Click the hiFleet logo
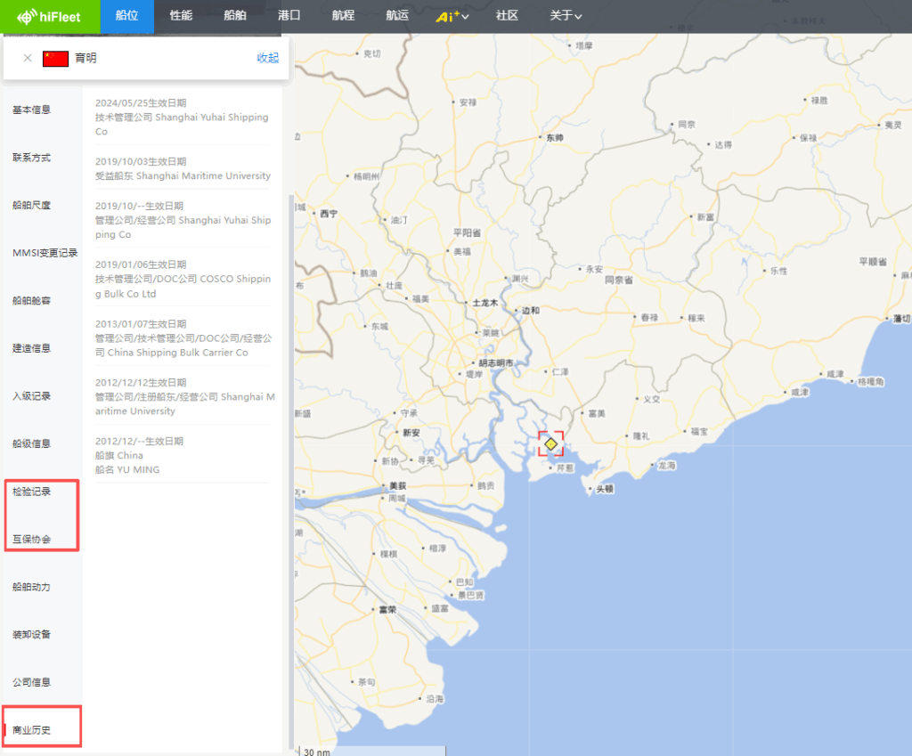This screenshot has height=756, width=912. [x=50, y=16]
